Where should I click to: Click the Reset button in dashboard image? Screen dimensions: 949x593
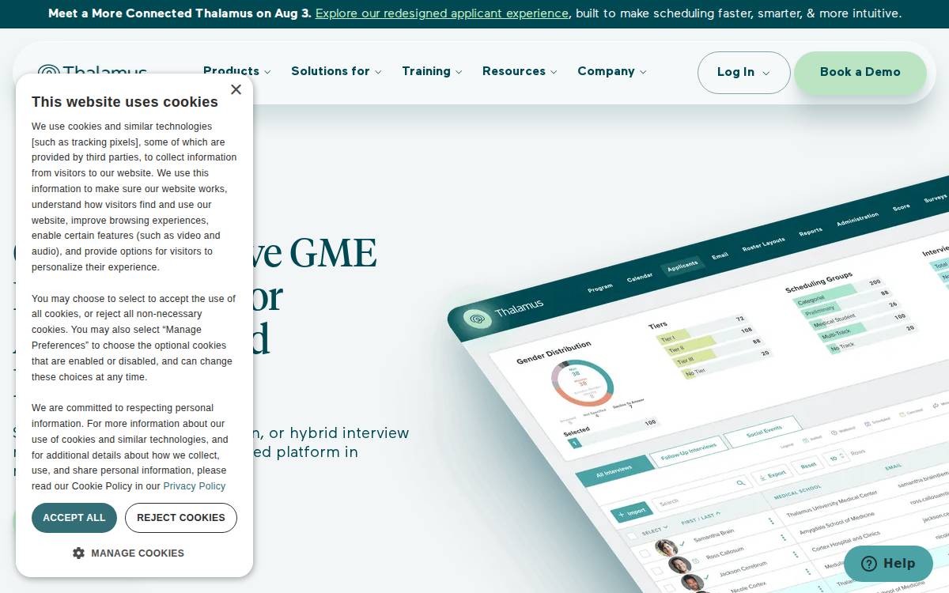pos(808,465)
